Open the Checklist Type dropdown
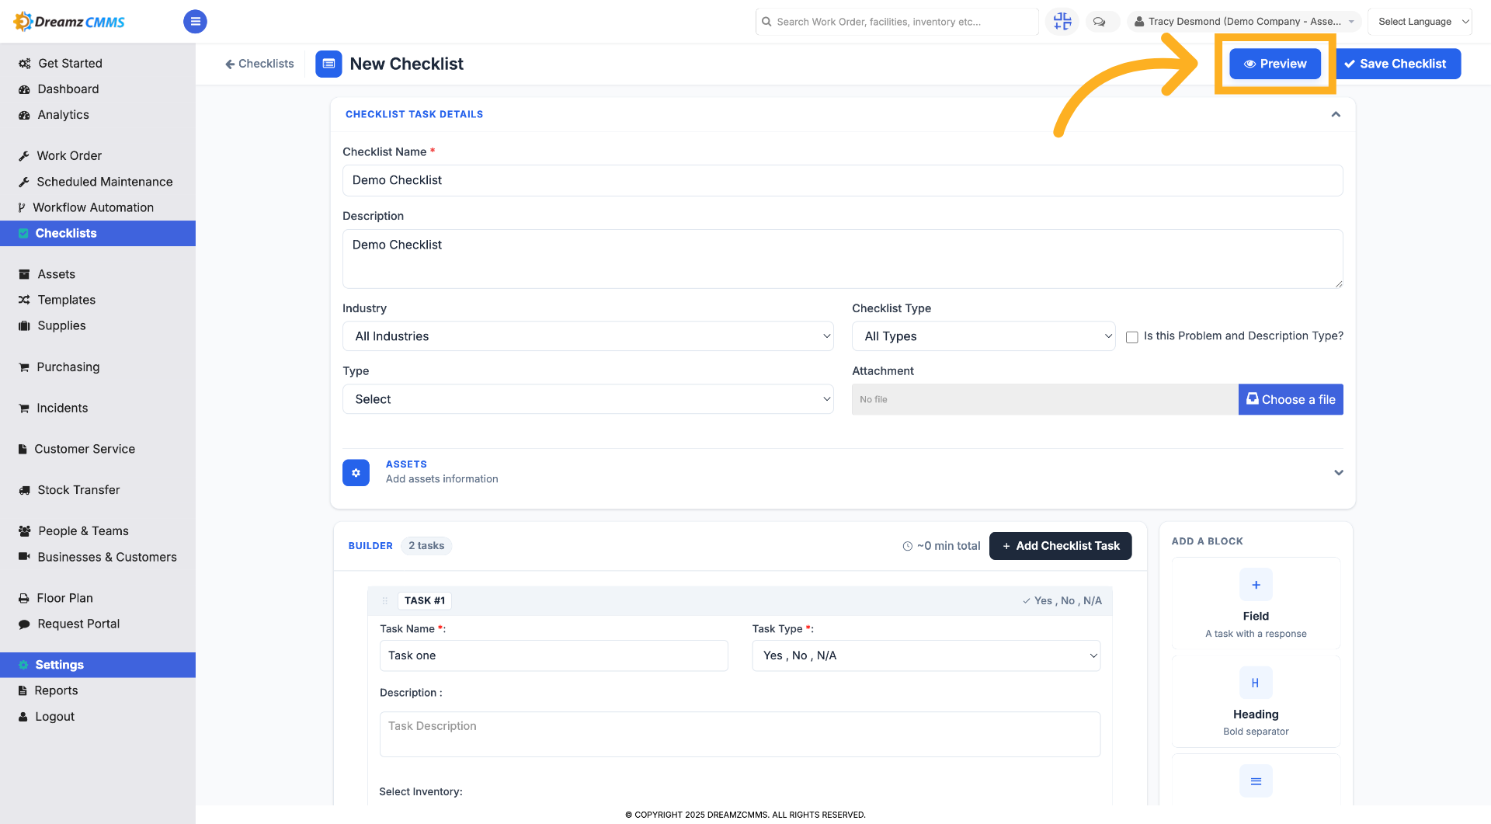The image size is (1491, 824). click(983, 336)
